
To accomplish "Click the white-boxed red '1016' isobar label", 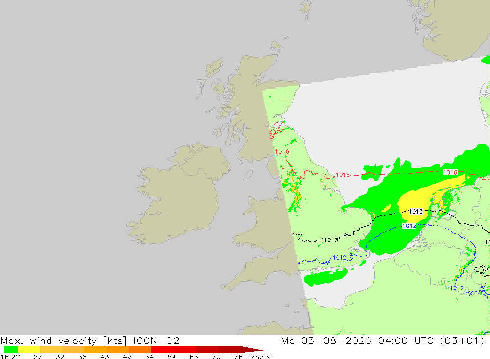I will (450, 172).
